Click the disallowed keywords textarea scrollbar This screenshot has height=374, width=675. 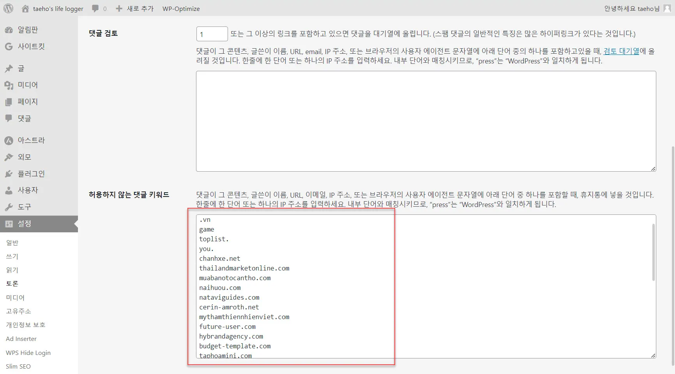654,252
